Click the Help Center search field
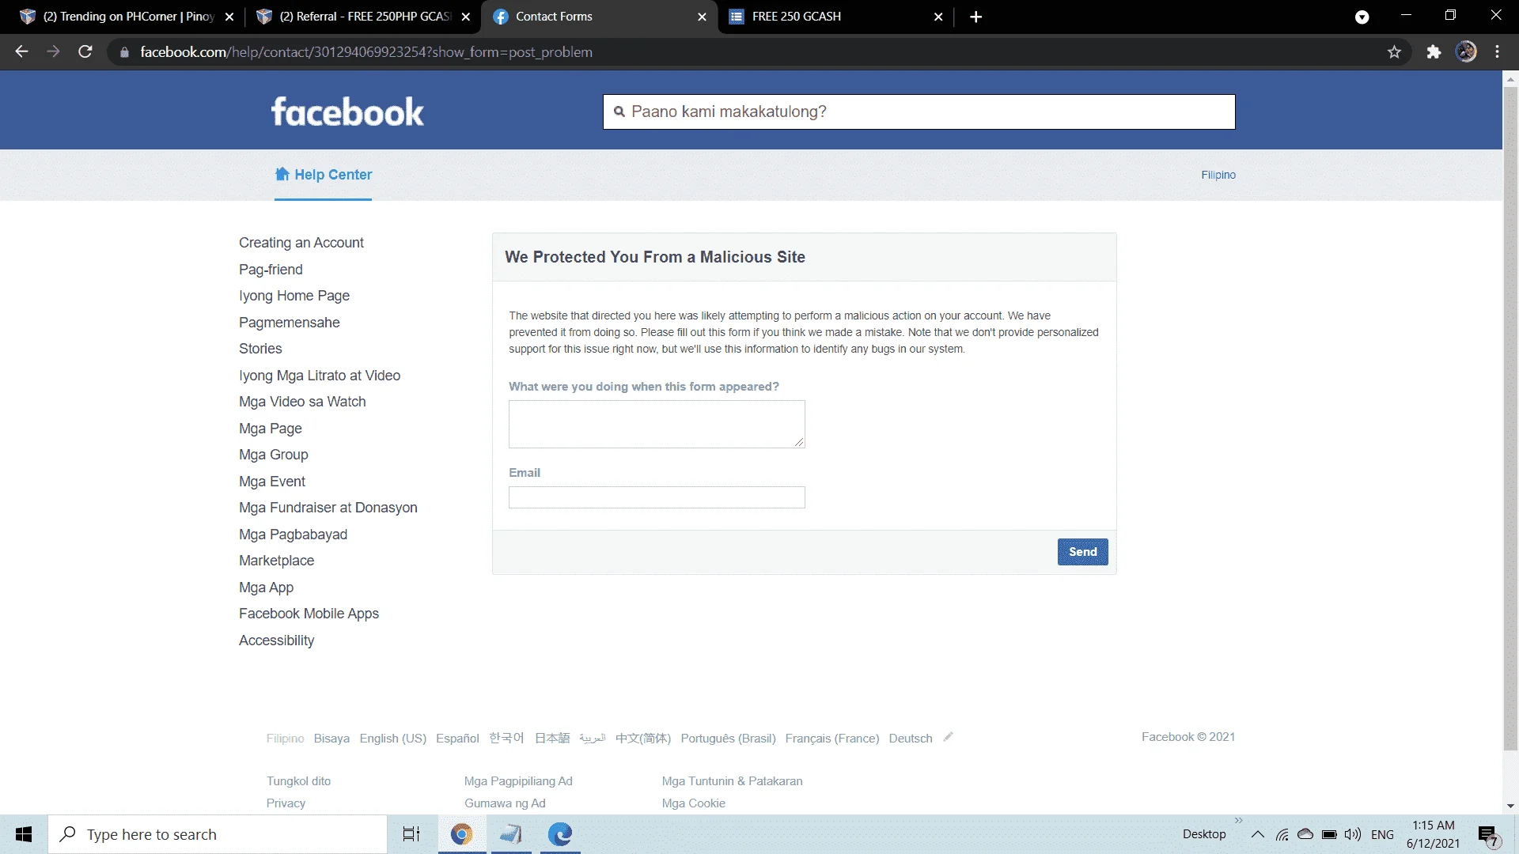 pos(919,111)
